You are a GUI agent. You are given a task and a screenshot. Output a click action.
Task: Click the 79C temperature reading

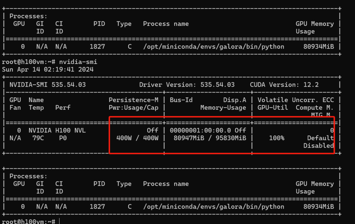(36, 138)
